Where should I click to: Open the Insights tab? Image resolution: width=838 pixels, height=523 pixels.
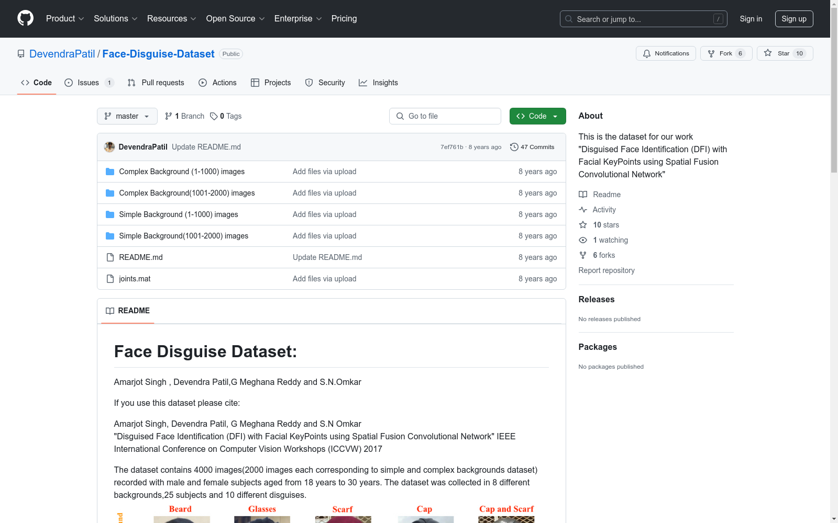point(378,83)
